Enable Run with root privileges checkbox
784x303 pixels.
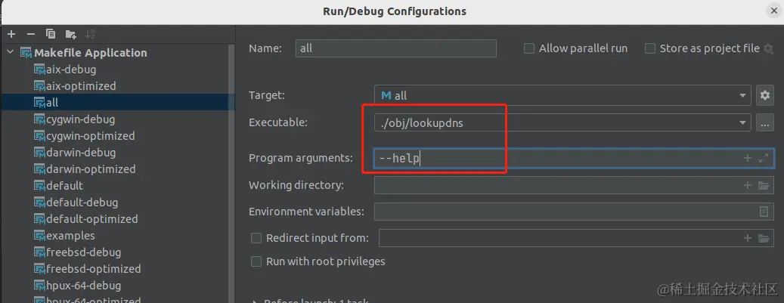(256, 261)
